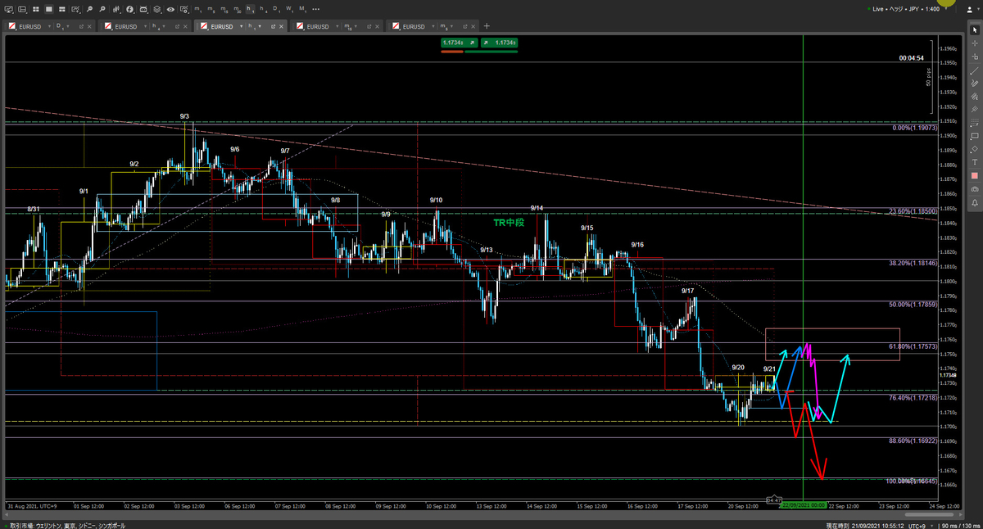Screen dimensions: 983x529
Task: Open the chart objects layers icon
Action: 157,8
